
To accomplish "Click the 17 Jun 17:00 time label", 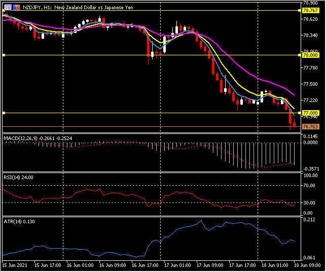I will 242,265.
